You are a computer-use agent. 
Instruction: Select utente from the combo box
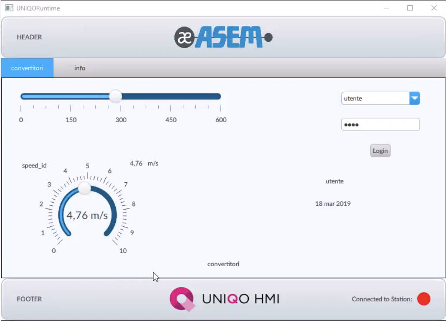(372, 98)
